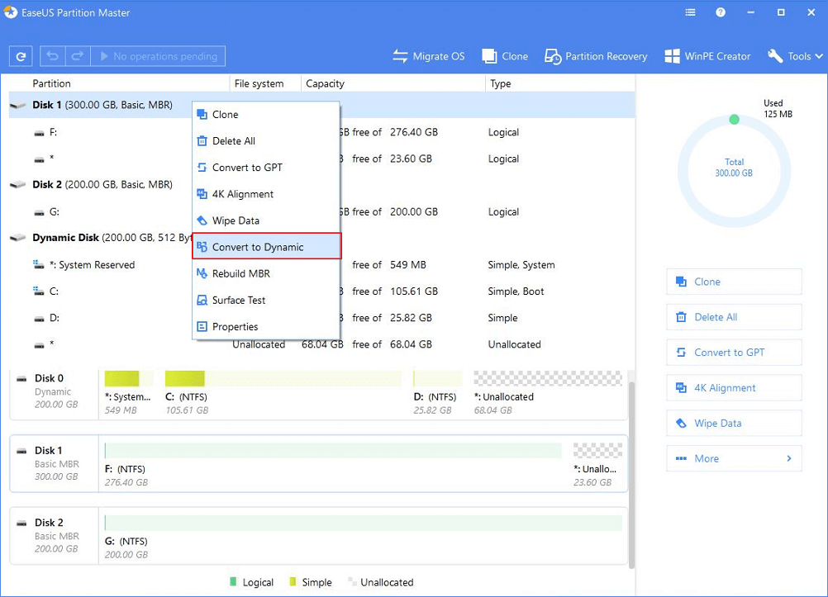
Task: Click the undo arrow icon
Action: click(52, 56)
